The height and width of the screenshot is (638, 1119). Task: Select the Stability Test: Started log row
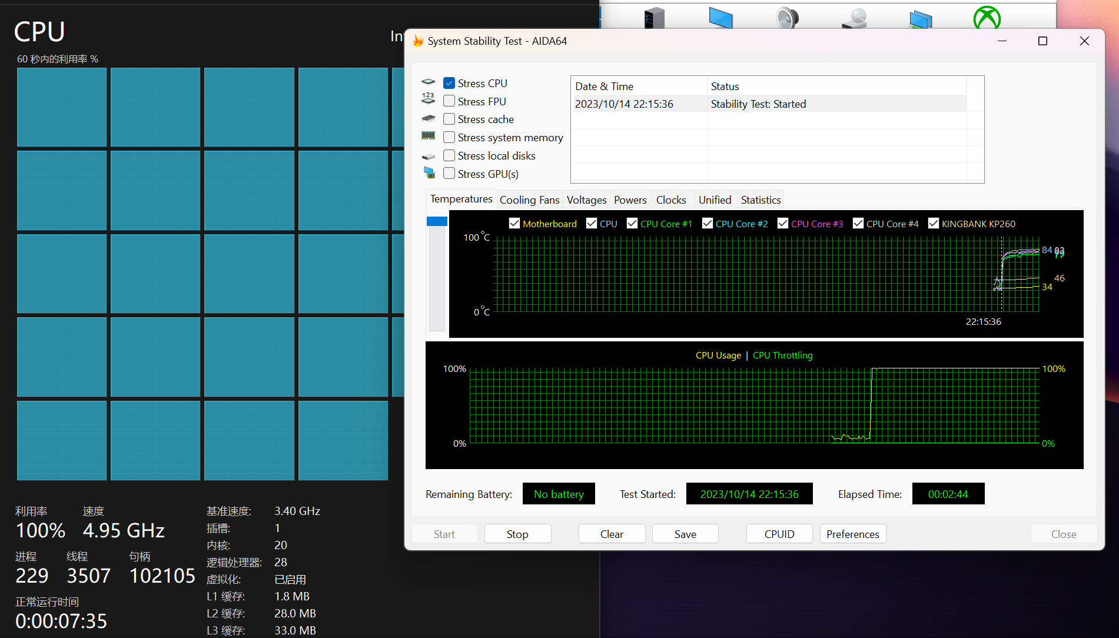coord(758,104)
